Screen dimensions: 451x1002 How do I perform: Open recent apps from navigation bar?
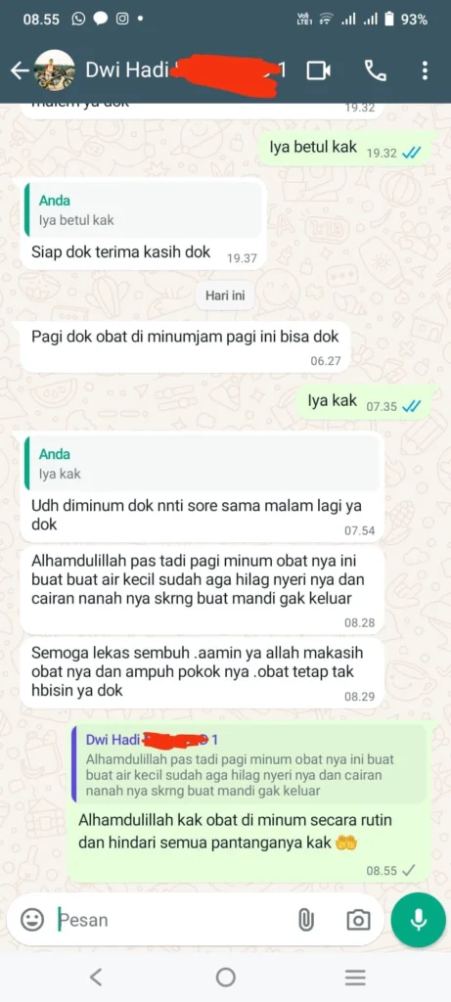click(x=355, y=977)
